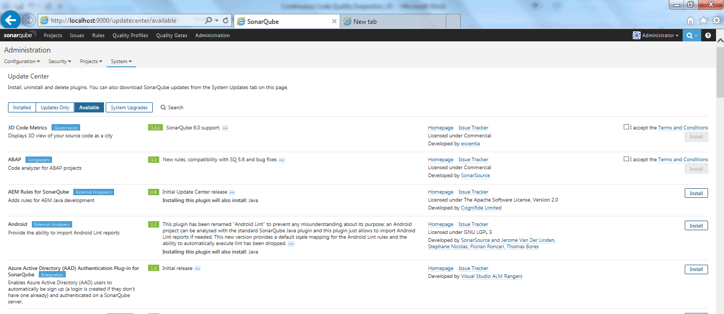Click disabled Install button for 3D Code Metrics

(696, 137)
